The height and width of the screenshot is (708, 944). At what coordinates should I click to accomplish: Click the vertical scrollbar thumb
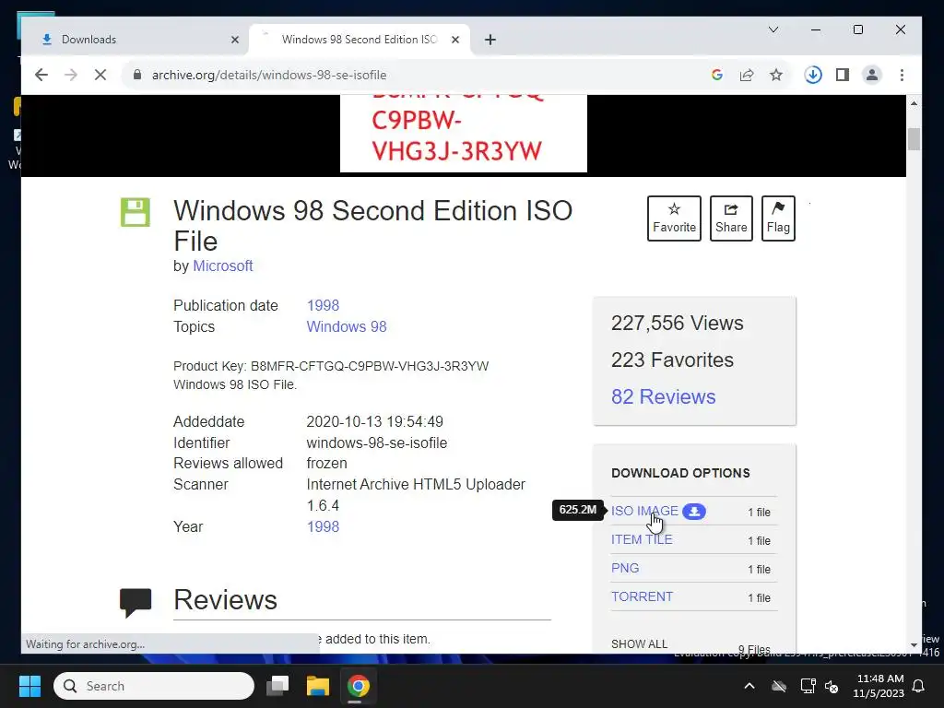(914, 139)
